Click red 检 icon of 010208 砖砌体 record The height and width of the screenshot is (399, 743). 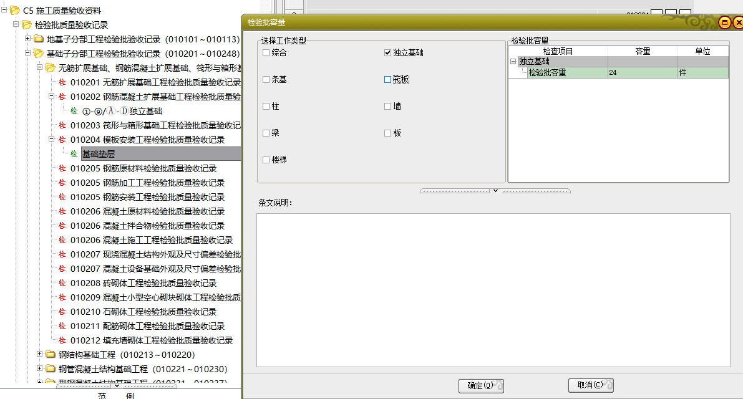pyautogui.click(x=62, y=283)
